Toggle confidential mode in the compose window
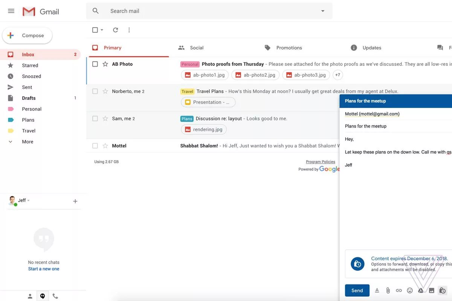Viewport: 452px width, 301px height. click(443, 290)
